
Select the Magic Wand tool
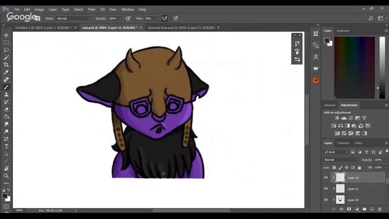[6, 57]
